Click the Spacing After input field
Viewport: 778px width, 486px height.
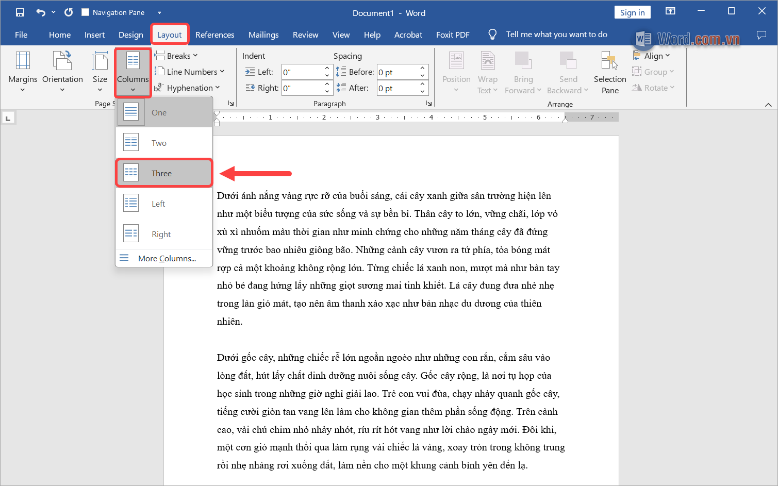[397, 88]
